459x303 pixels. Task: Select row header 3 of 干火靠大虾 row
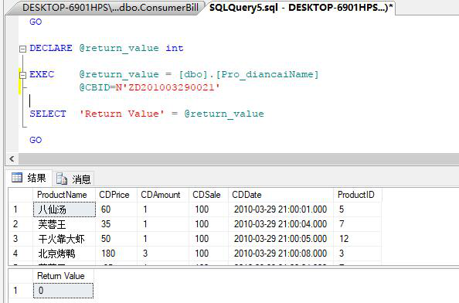tap(21, 239)
